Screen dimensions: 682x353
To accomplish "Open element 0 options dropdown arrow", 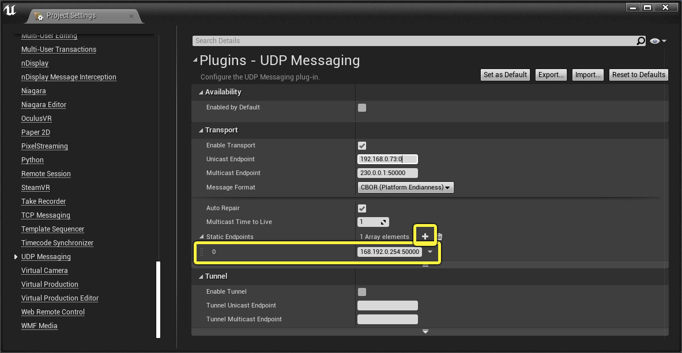I will pyautogui.click(x=430, y=252).
